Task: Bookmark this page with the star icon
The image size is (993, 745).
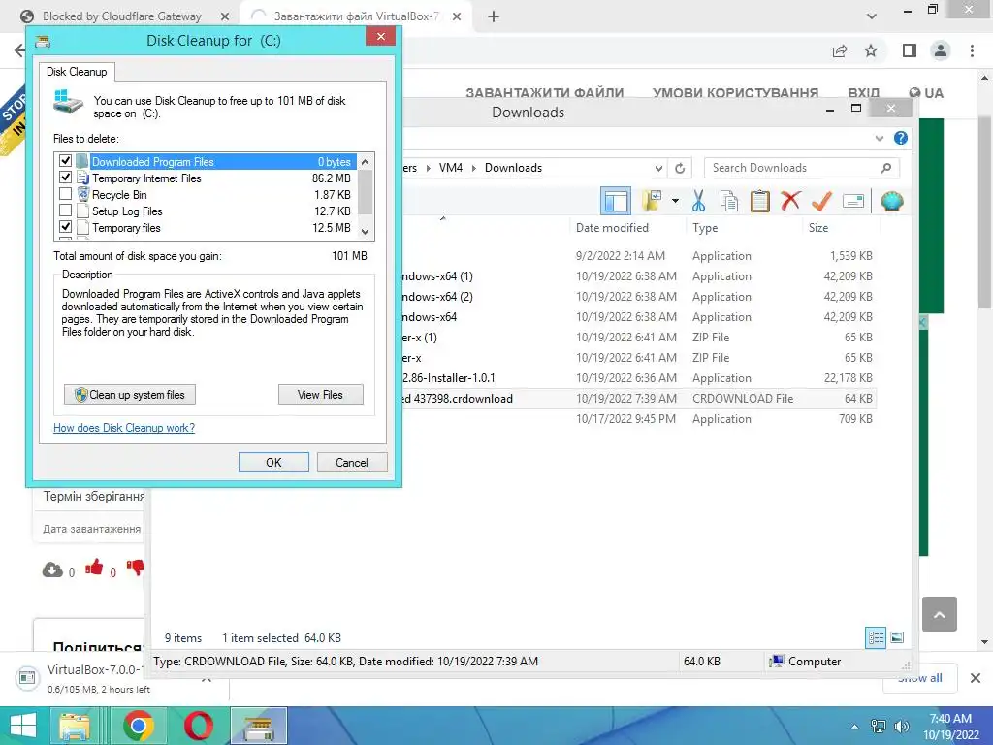Action: (872, 50)
